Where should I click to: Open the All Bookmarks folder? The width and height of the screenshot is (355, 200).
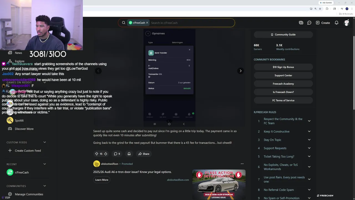346,14
